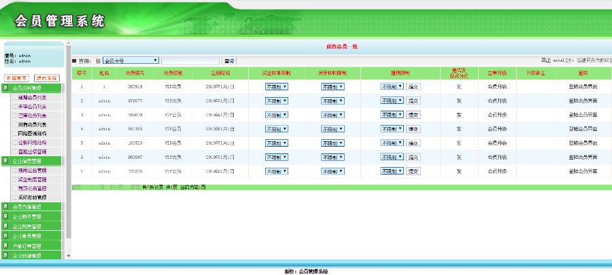The width and height of the screenshot is (612, 275).
Task: Click the icon beside 企业信息管理
Action: click(6, 161)
